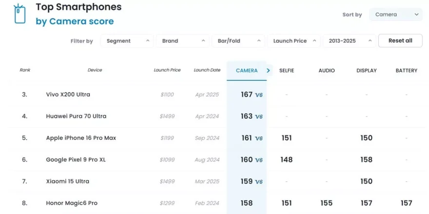Collapse the Launch Price filter

pos(294,41)
